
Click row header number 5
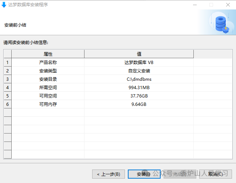click(8, 96)
